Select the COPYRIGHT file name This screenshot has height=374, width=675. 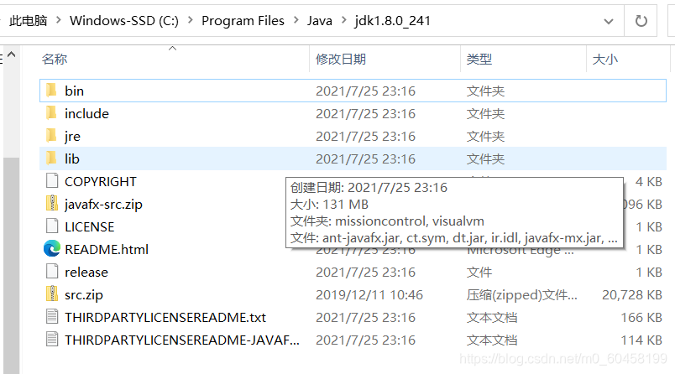100,181
